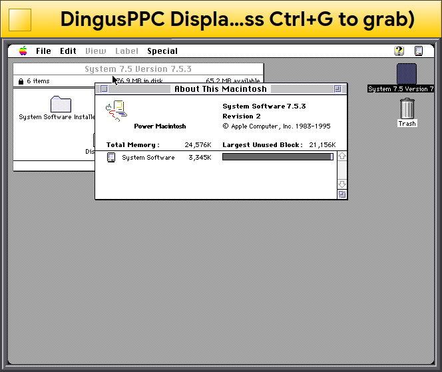Click the "Total Memory:" label
The image size is (442, 372).
(x=132, y=145)
